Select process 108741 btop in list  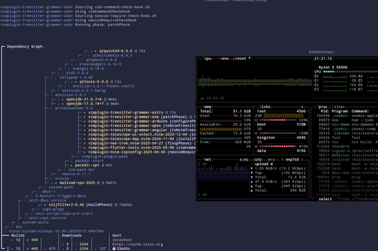(347, 177)
